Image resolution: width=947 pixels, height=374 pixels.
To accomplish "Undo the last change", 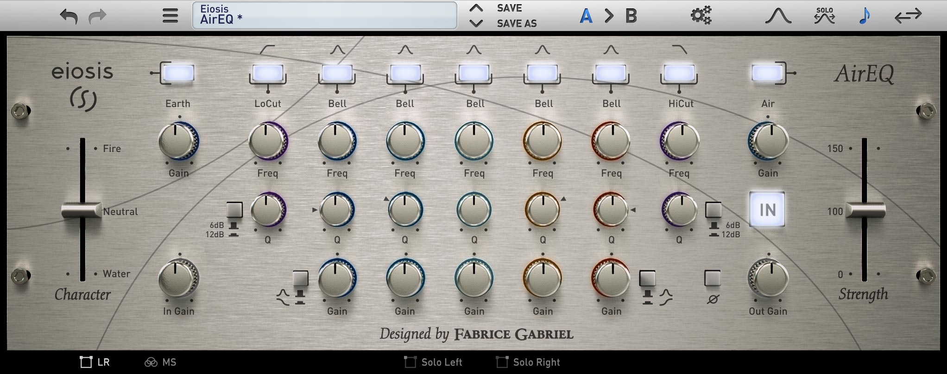I will (x=69, y=16).
